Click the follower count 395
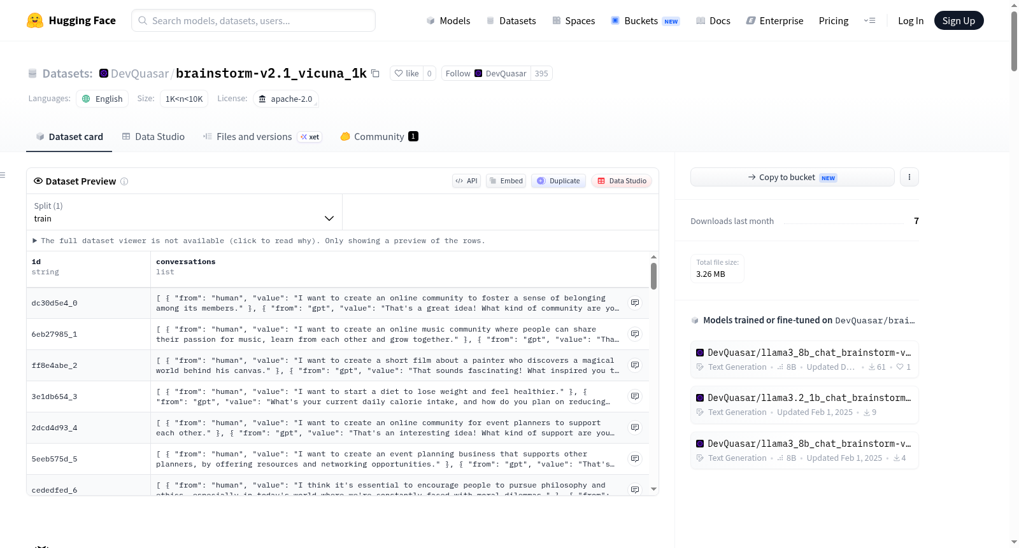1019x548 pixels. click(541, 73)
